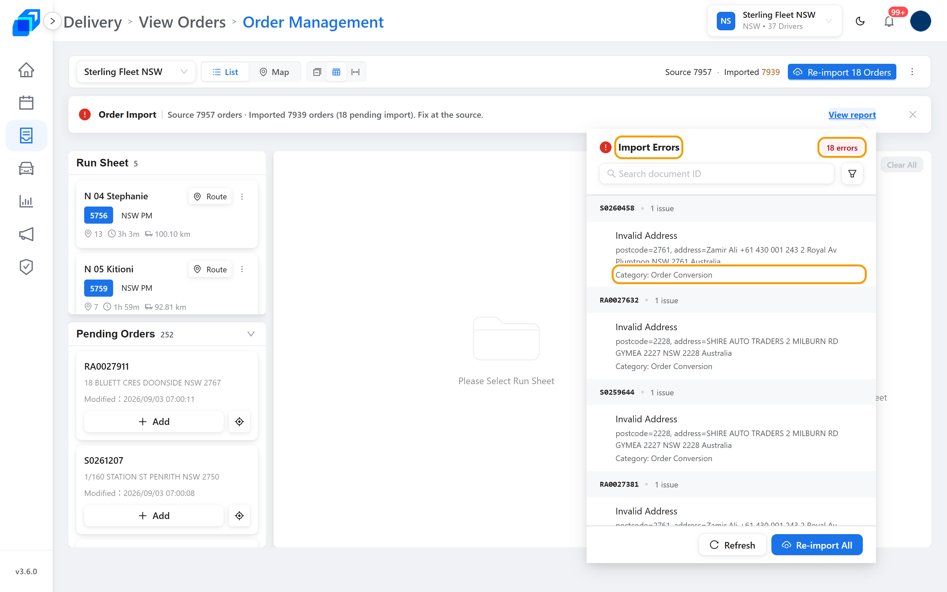Click the Re-import All button
947x592 pixels.
coord(817,545)
